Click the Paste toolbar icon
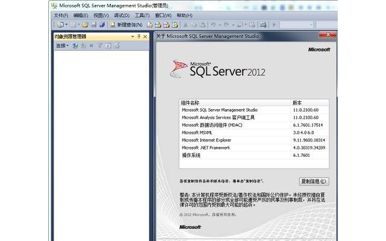The height and width of the screenshot is (241, 386). tap(203, 25)
